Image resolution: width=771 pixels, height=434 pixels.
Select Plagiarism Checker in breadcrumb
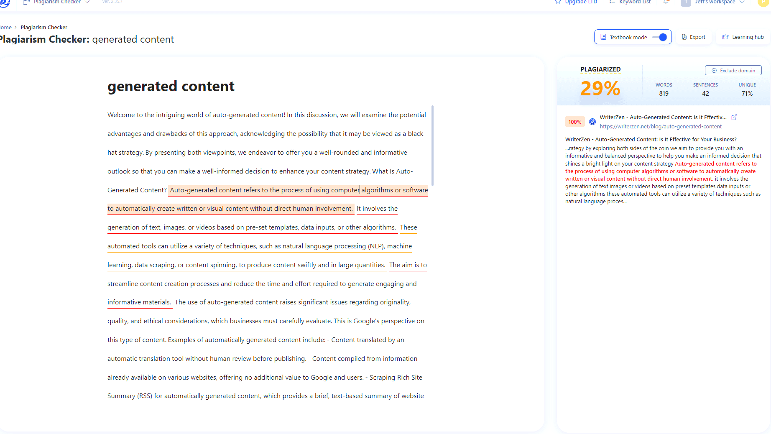click(44, 27)
